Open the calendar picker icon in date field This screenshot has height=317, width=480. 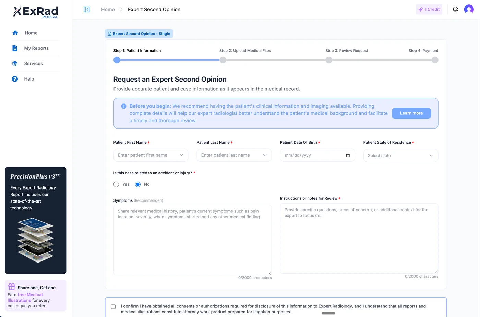[x=348, y=155]
